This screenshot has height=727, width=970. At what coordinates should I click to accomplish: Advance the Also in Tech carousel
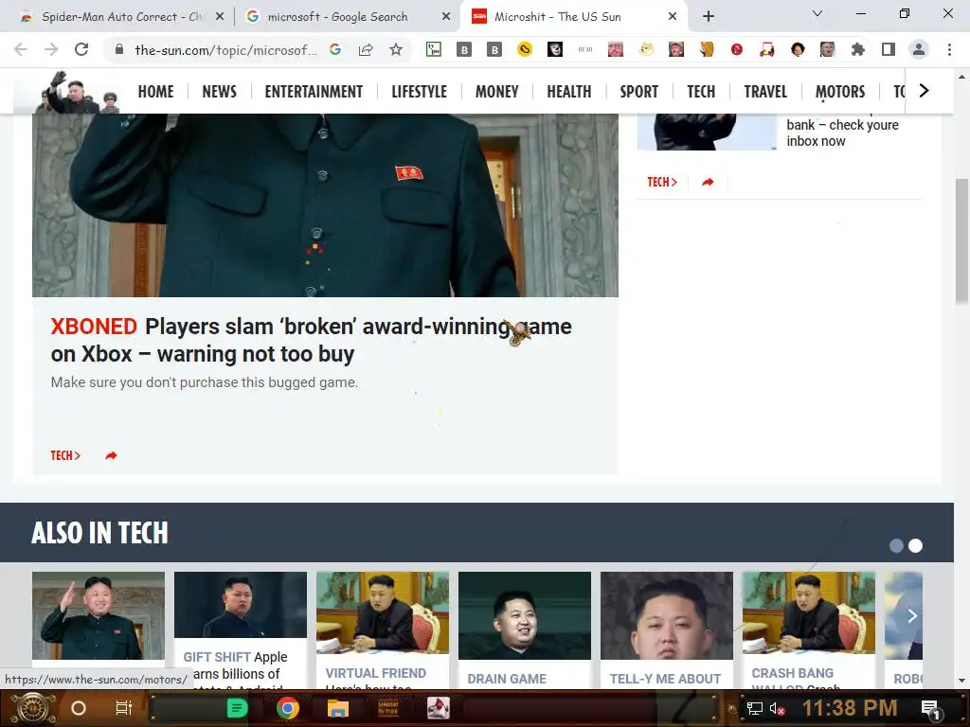pyautogui.click(x=912, y=615)
